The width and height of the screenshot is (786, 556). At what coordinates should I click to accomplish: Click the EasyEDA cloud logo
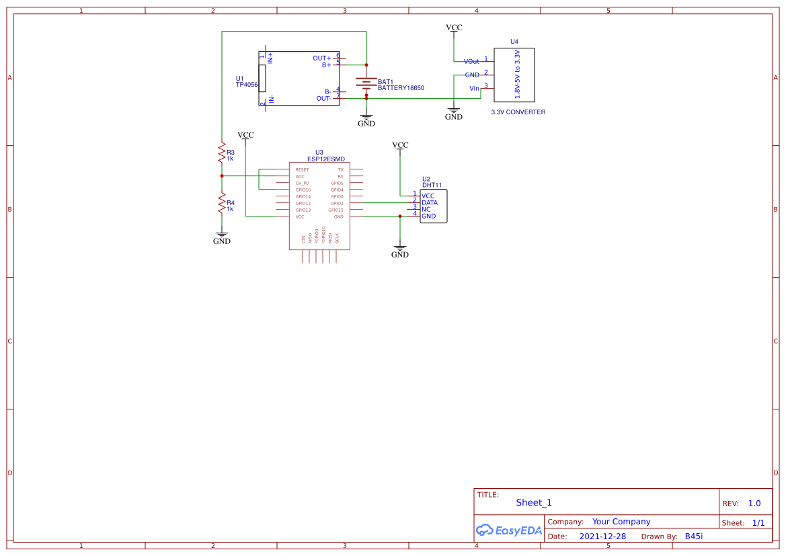(x=484, y=530)
